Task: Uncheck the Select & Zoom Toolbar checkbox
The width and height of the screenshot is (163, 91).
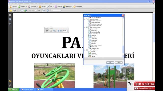Action: [87, 27]
